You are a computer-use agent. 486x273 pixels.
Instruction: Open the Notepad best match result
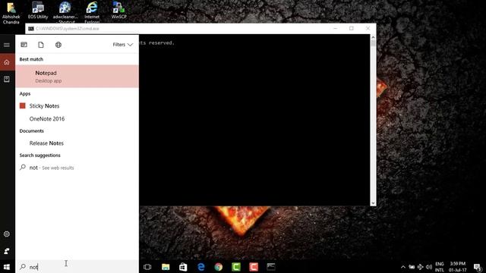click(77, 76)
